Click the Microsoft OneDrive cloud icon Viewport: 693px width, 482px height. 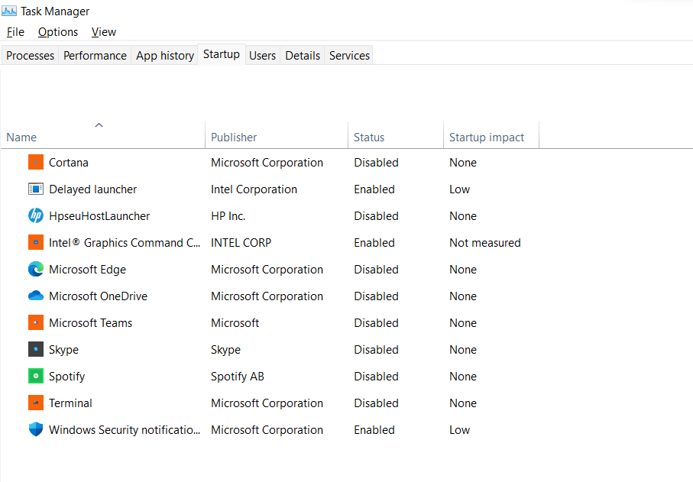tap(36, 296)
